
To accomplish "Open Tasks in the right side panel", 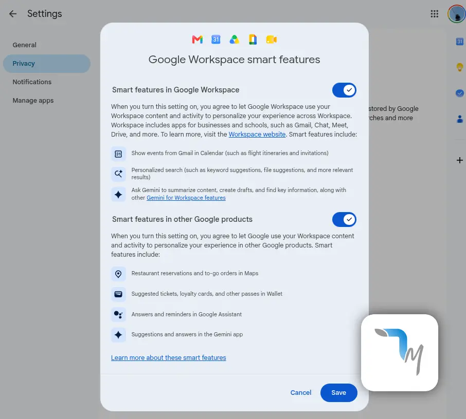I will coord(459,93).
